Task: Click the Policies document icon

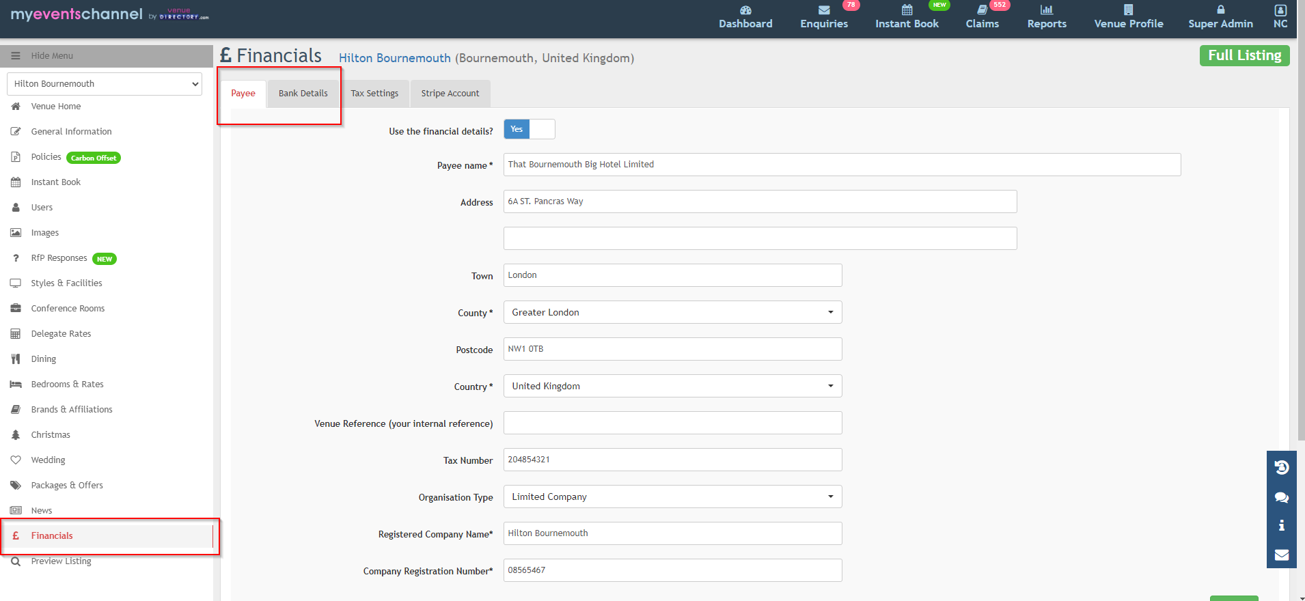Action: click(x=16, y=157)
